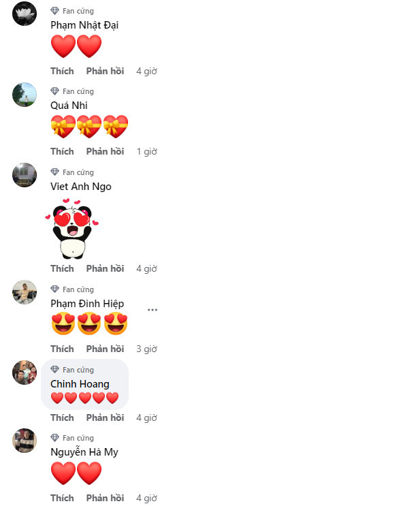Click Quá Nhi's profile picture
The width and height of the screenshot is (399, 506).
click(25, 95)
